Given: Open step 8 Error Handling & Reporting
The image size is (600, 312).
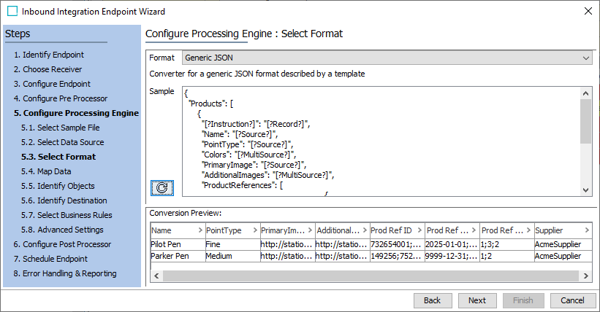Looking at the screenshot, I should pos(64,273).
